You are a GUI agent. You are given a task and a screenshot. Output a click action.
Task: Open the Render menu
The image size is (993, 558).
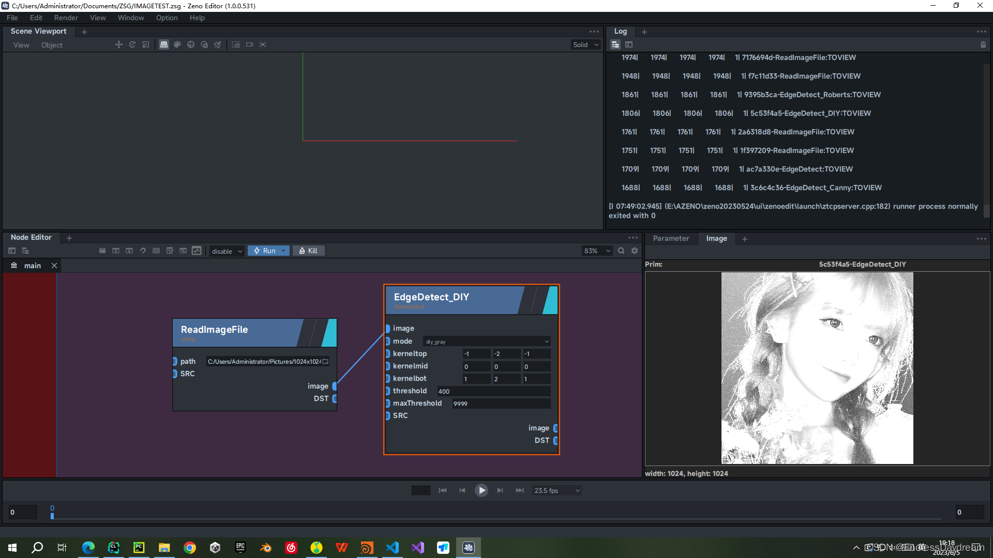pos(66,18)
